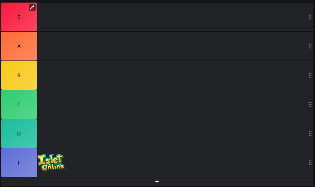315x187 pixels.
Task: Select the teal D tier label
Action: tap(19, 134)
